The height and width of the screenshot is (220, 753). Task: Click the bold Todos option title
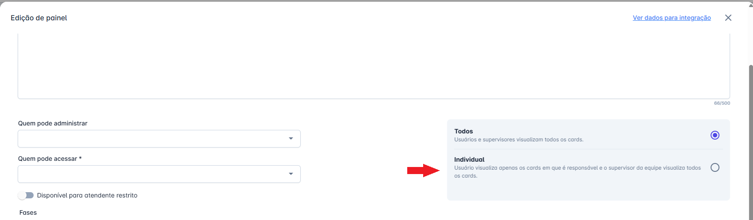(x=463, y=131)
